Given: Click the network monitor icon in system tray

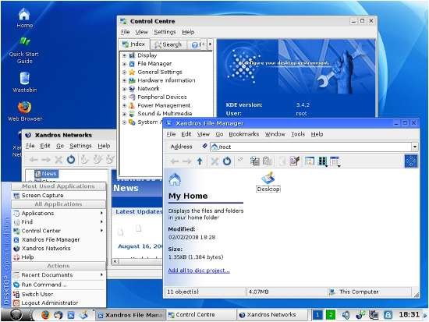Looking at the screenshot, I should click(374, 315).
